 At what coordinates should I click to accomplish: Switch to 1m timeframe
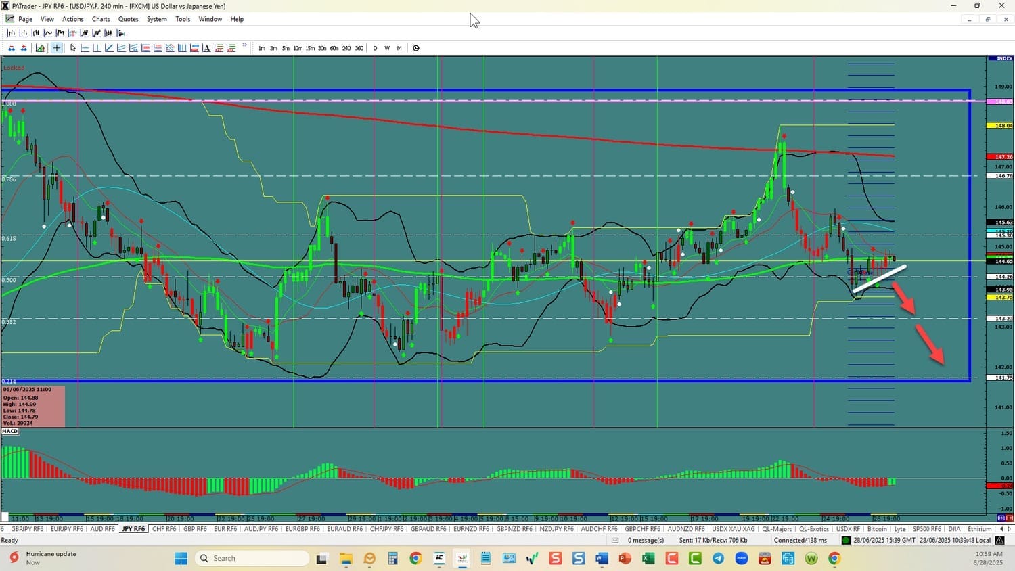262,48
